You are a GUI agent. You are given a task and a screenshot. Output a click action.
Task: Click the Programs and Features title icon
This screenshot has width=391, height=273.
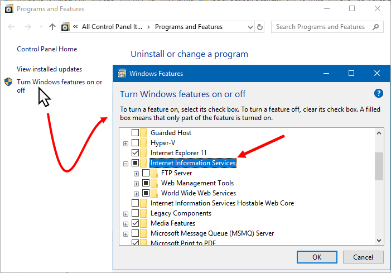pos(9,9)
